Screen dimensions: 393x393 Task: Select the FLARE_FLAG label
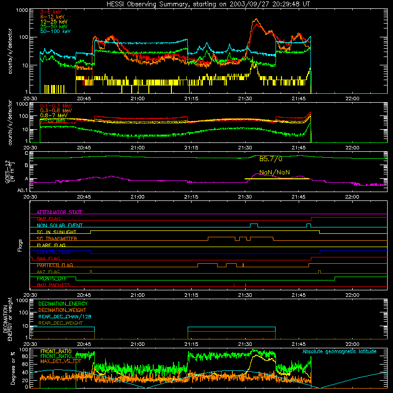(x=51, y=245)
